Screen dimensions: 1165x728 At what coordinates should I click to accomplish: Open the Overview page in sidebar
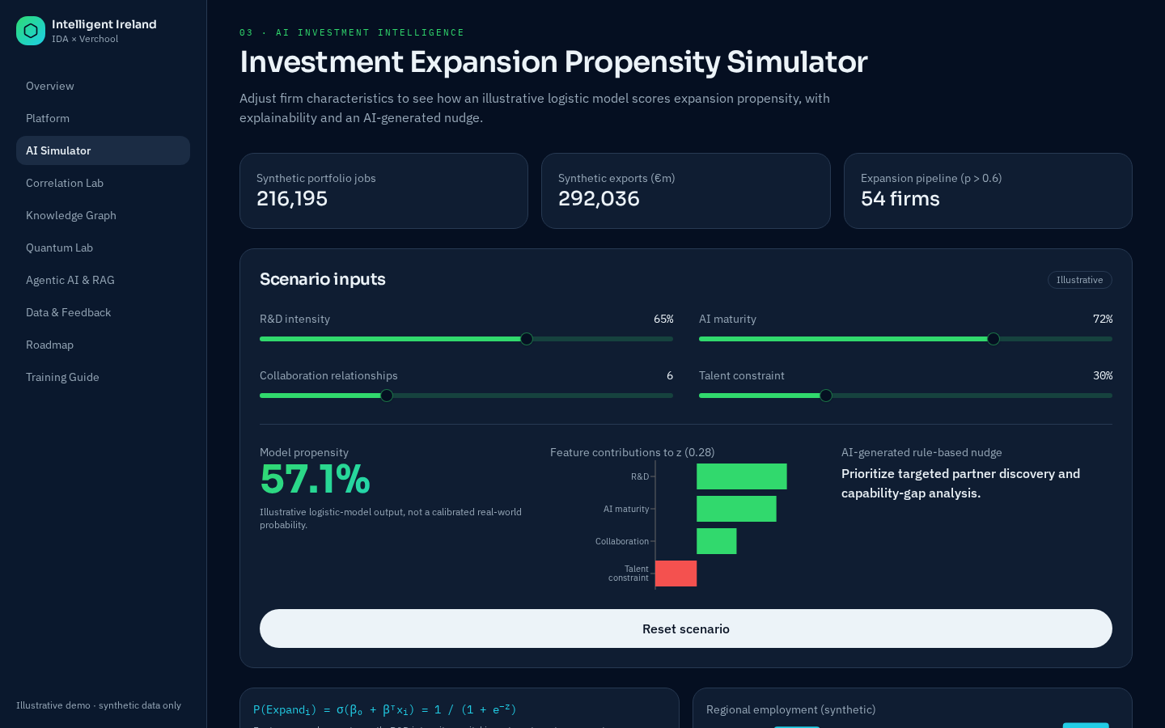pos(103,86)
